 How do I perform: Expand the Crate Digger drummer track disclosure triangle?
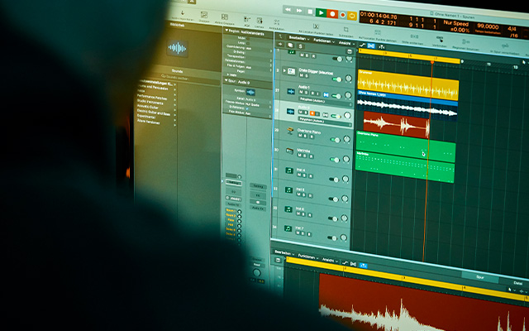point(284,70)
